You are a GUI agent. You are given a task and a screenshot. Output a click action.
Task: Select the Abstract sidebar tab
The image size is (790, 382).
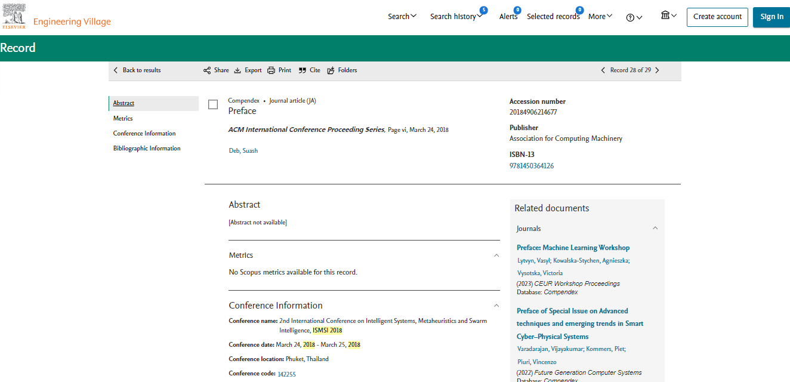[154, 103]
